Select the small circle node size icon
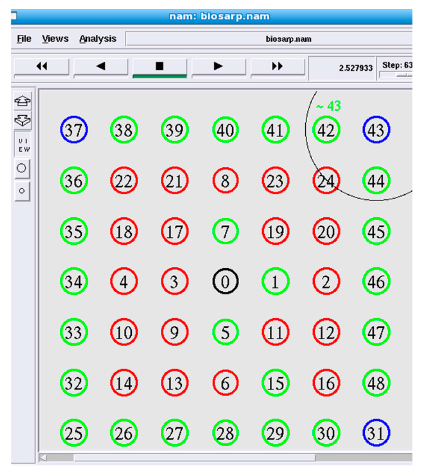The image size is (423, 476). point(22,191)
